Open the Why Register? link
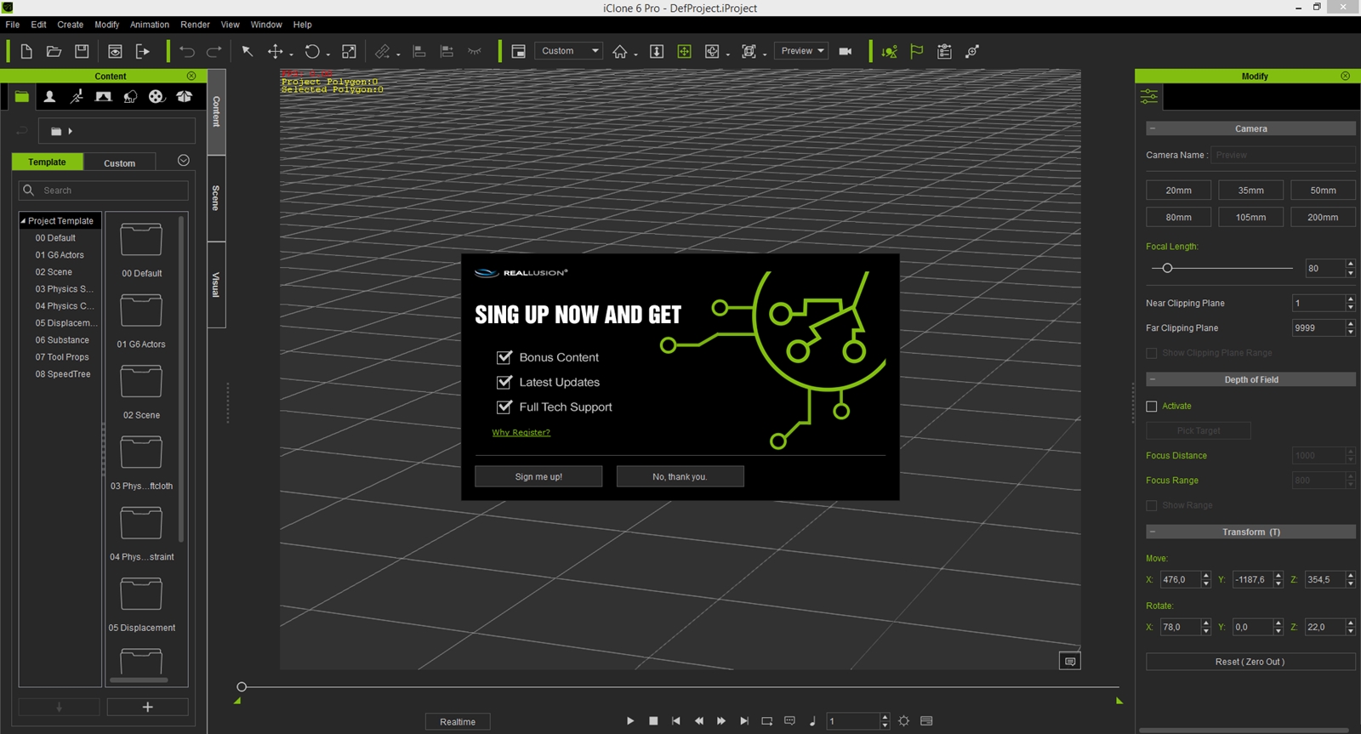 (x=521, y=432)
